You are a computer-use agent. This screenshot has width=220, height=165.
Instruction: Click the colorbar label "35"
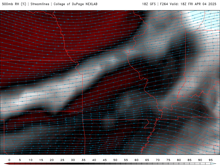pos(84,160)
